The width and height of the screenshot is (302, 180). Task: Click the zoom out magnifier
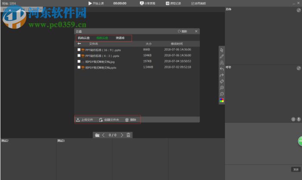(x=222, y=94)
